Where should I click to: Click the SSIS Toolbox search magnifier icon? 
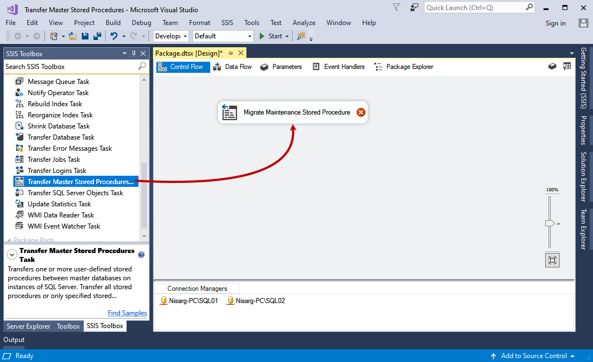142,66
